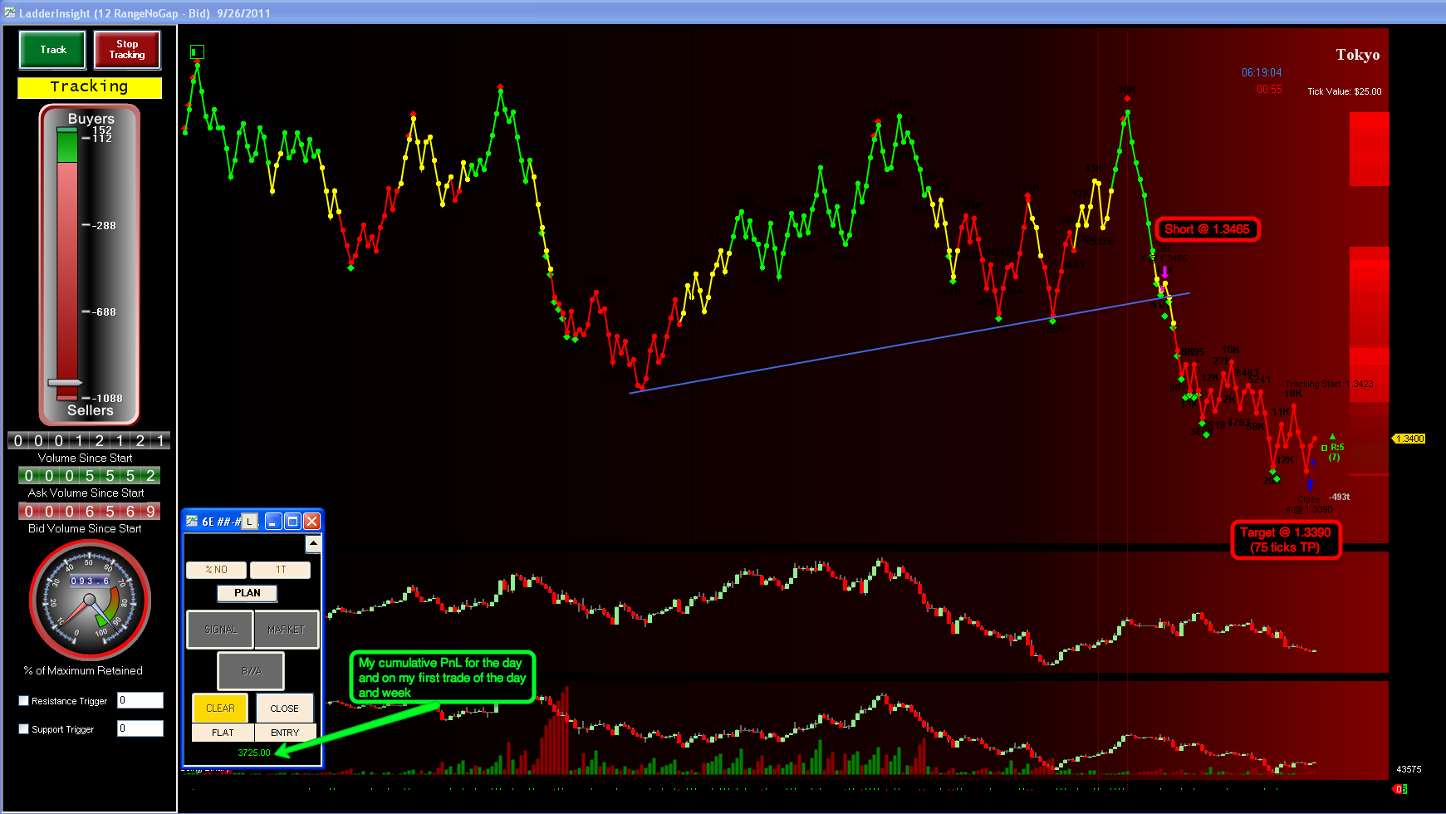Click the Tracking Start 1.3423 label

pos(1329,384)
